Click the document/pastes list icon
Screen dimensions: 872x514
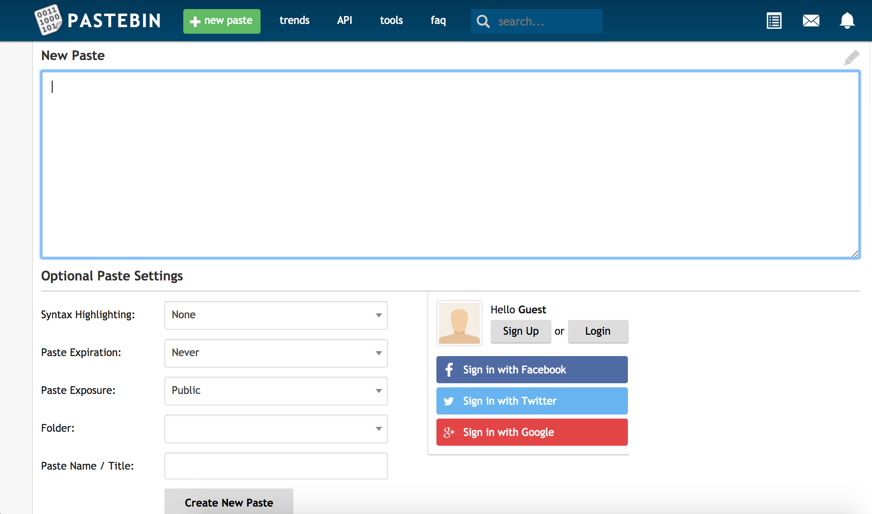pos(773,20)
